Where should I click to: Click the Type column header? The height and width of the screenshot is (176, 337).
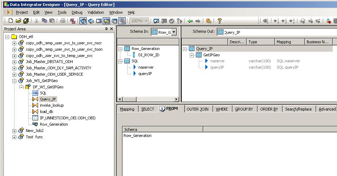tap(260, 42)
